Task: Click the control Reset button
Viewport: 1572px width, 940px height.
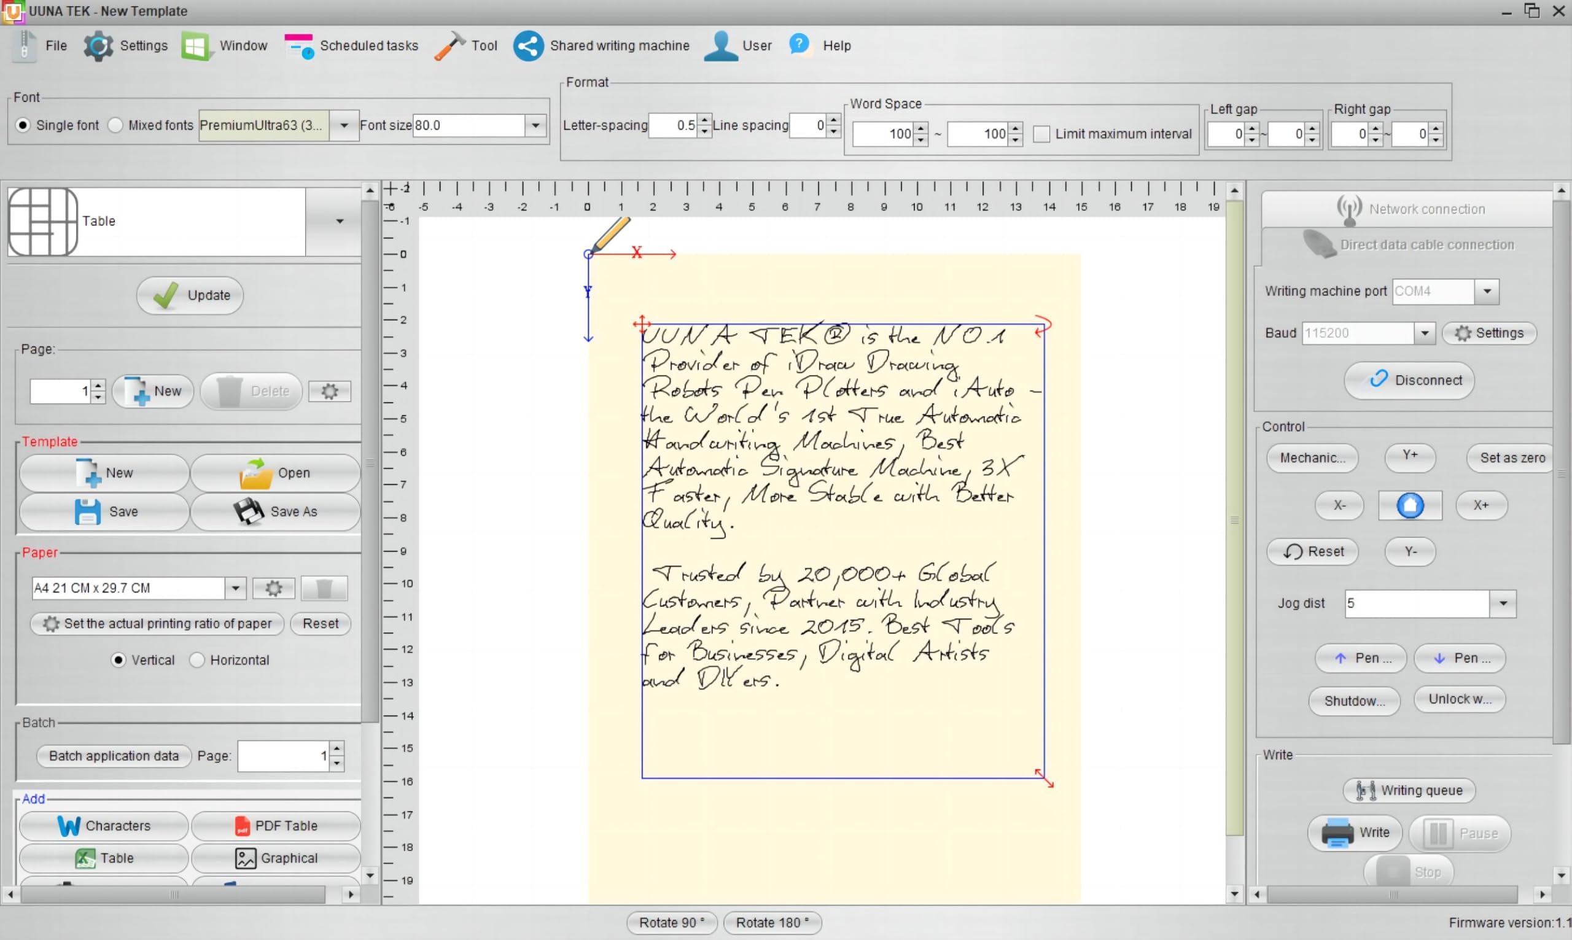Action: tap(1312, 552)
